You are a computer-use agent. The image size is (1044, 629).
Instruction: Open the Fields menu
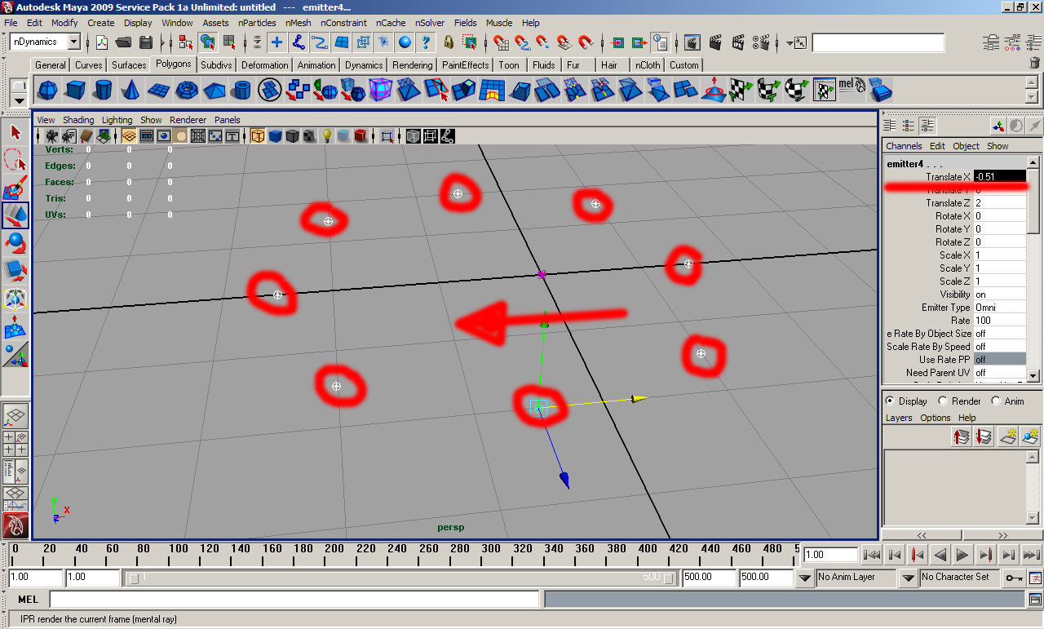point(466,23)
